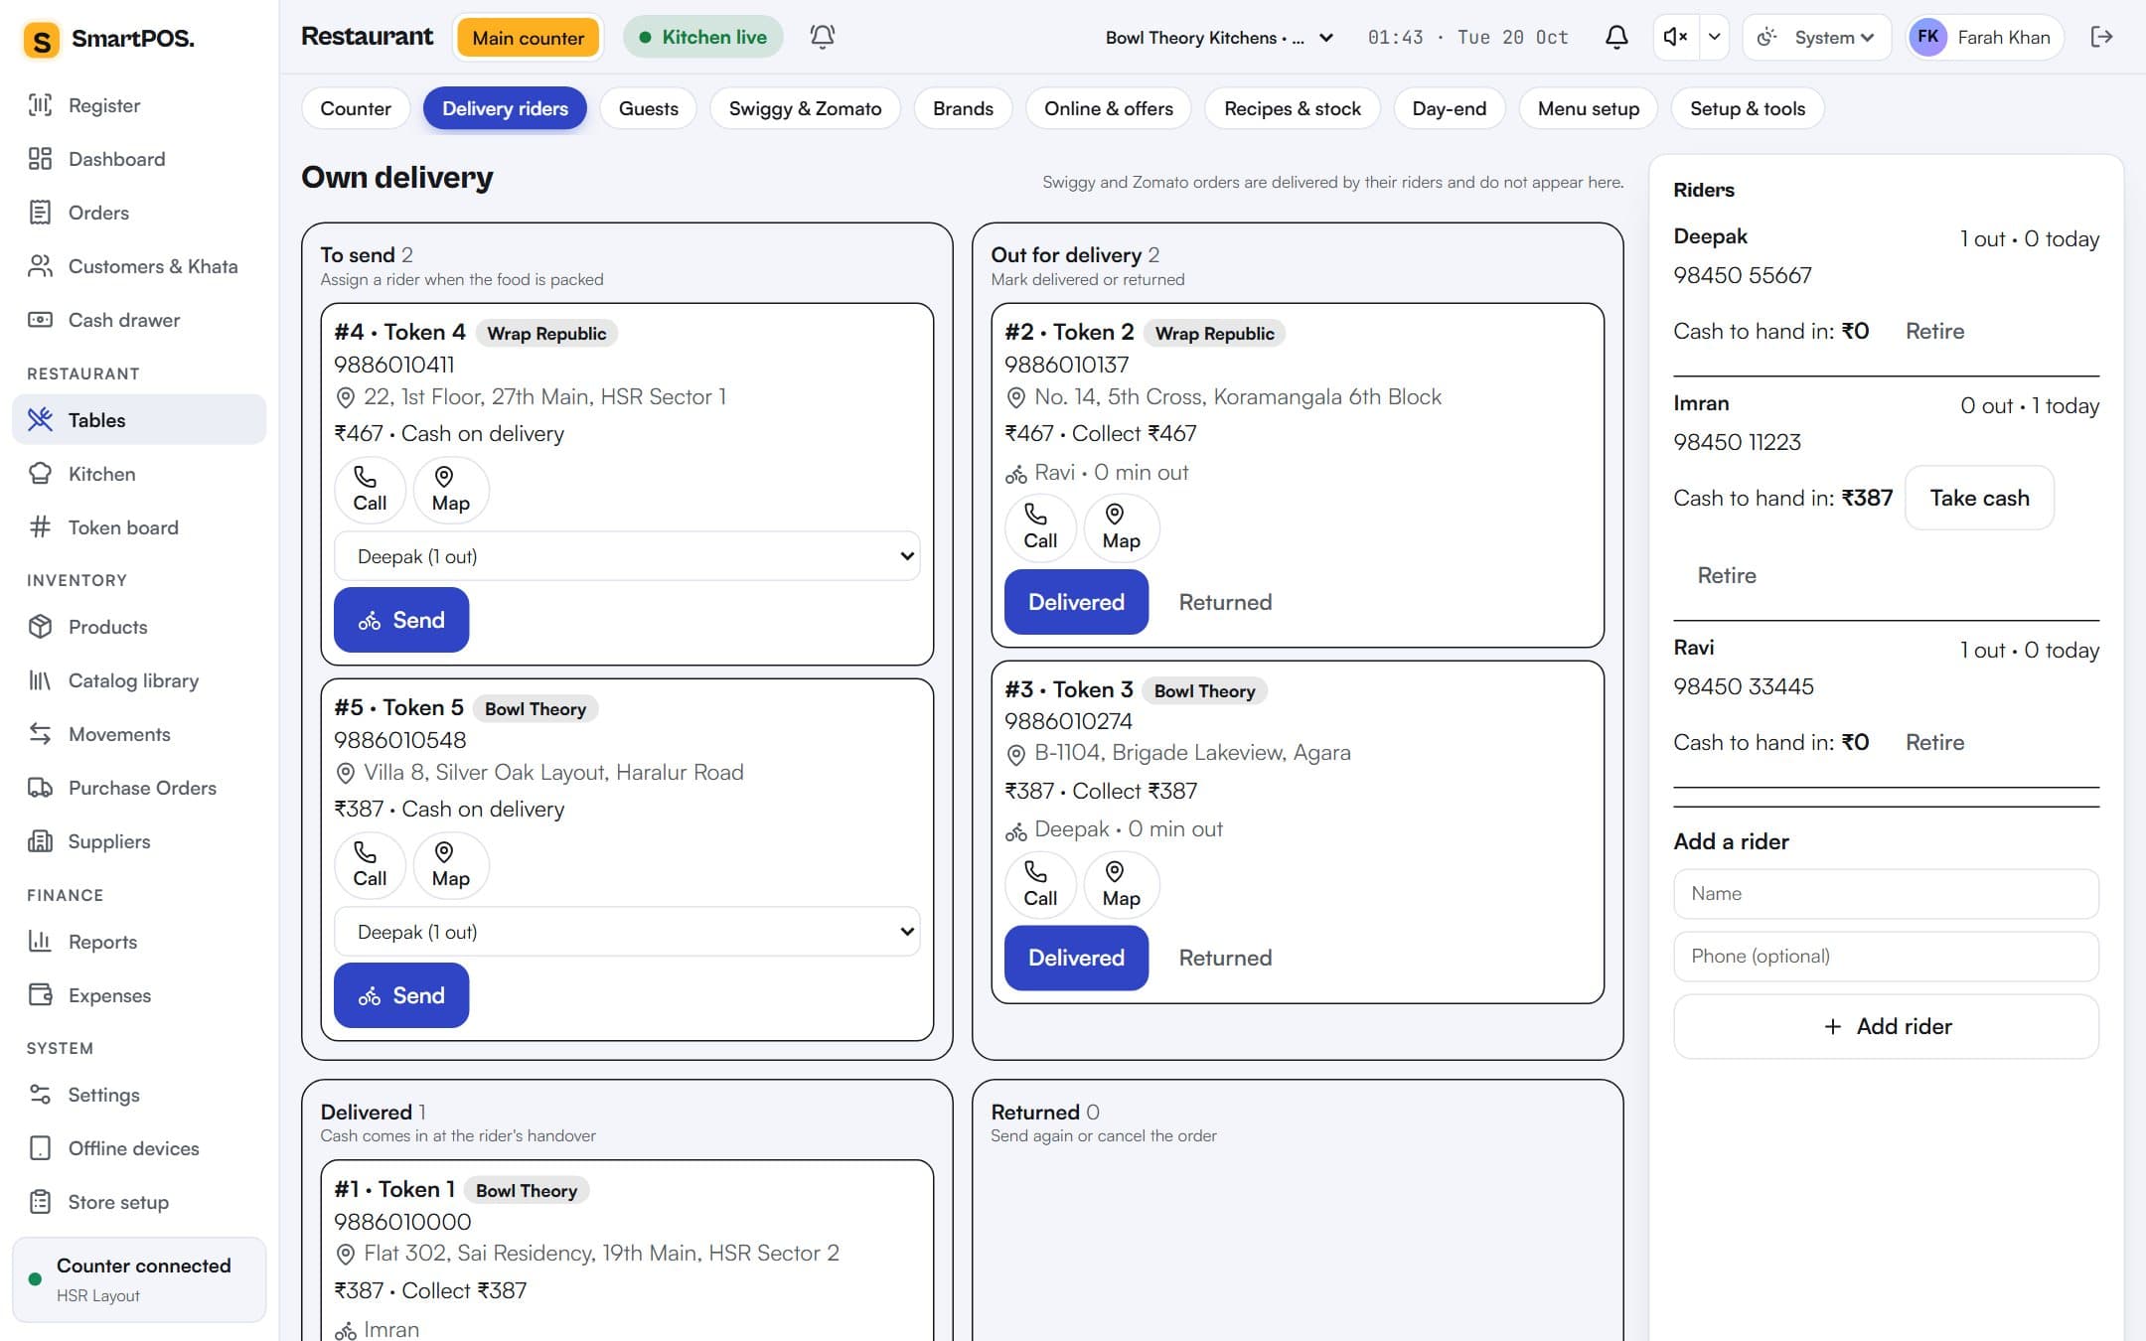Open the Token board

139,527
